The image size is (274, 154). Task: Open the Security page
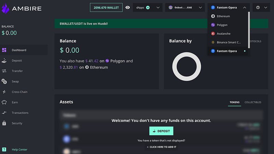(x=24, y=123)
